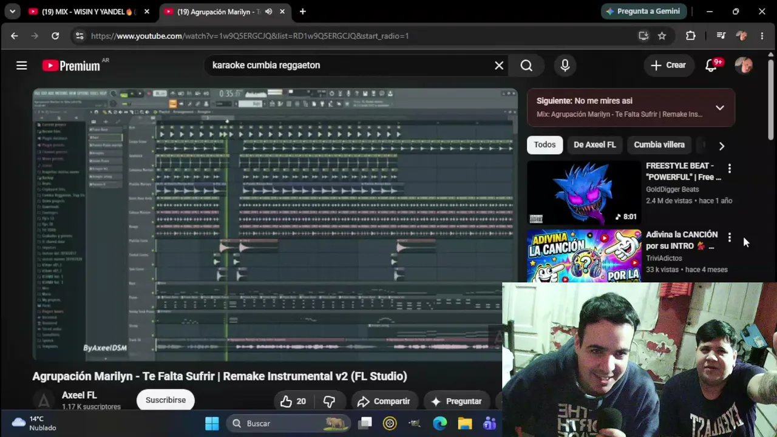Screen dimensions: 777x437
Task: Open Microsoft Teams from the taskbar
Action: (489, 423)
